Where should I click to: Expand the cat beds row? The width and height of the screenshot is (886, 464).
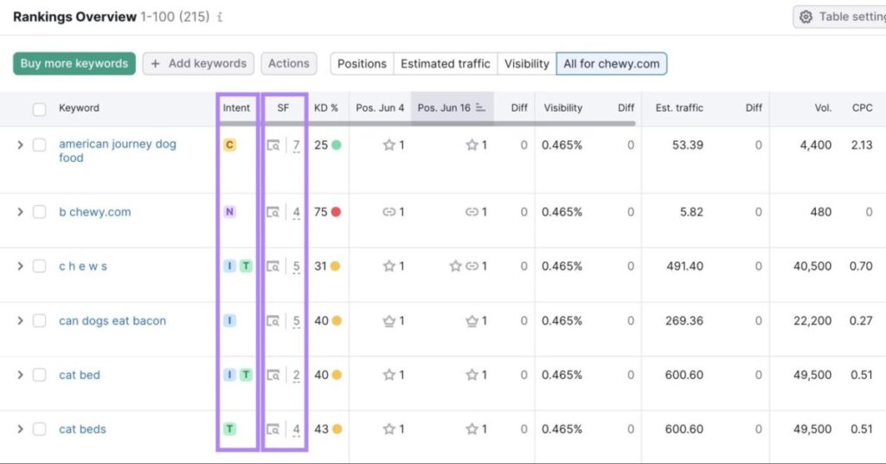(21, 429)
